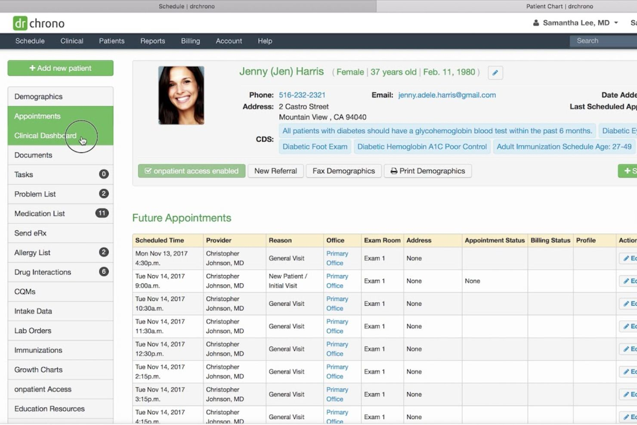
Task: Open the Clinical menu
Action: click(72, 41)
